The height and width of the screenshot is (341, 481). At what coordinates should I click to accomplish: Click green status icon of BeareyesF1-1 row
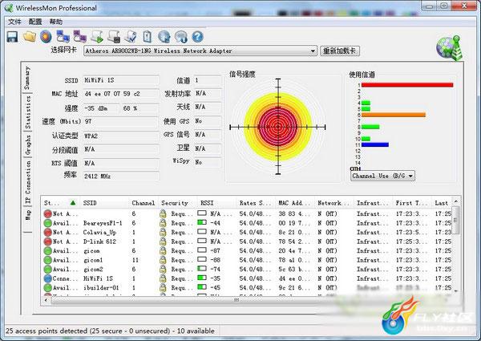47,223
